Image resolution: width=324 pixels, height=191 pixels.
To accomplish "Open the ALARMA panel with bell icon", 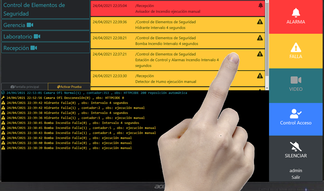I will 296,17.
